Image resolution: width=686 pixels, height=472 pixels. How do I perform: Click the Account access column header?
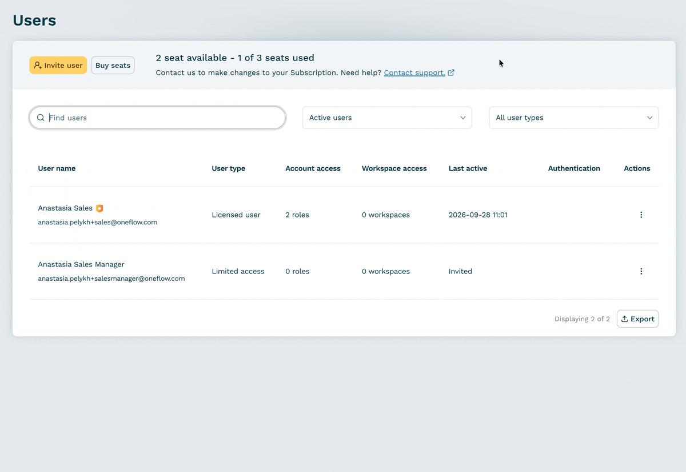313,168
